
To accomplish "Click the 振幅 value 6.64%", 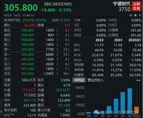I will 65,95.
